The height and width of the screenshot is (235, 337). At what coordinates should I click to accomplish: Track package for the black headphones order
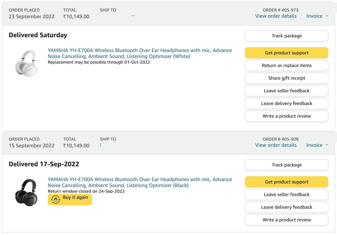coord(287,165)
